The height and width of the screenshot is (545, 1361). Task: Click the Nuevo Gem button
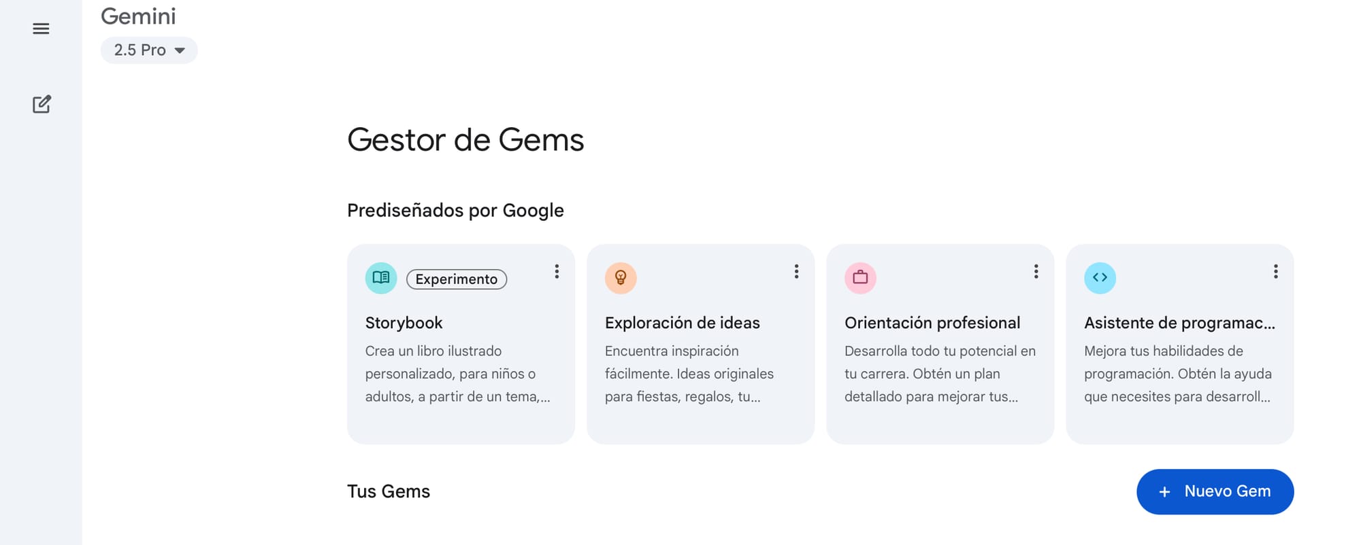click(x=1215, y=491)
